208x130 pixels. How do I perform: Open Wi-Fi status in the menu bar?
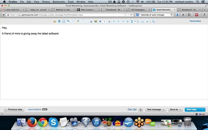click(138, 2)
